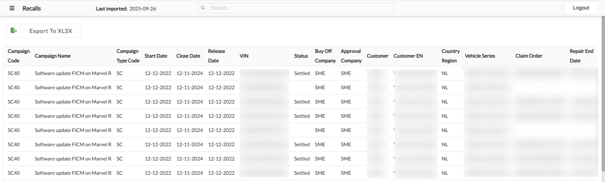The height and width of the screenshot is (182, 605).
Task: Click the Vehicle Series column header
Action: 479,56
